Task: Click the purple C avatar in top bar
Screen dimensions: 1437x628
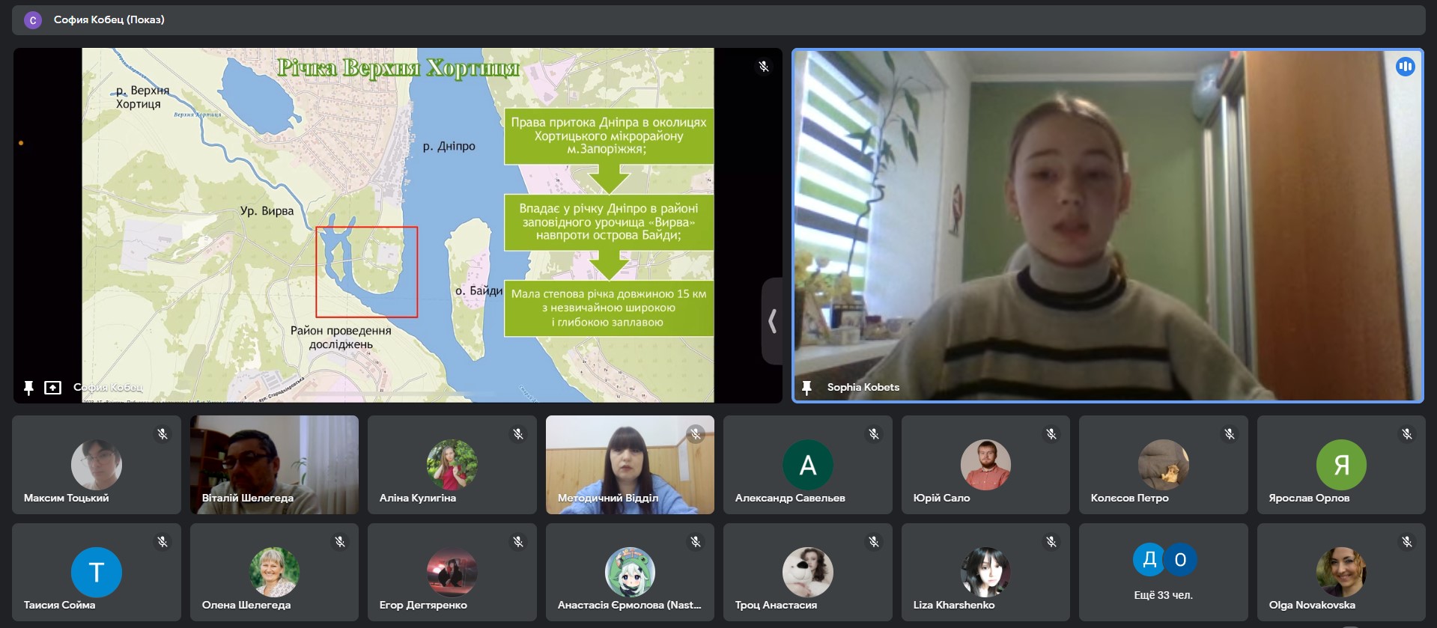Action: [x=33, y=20]
